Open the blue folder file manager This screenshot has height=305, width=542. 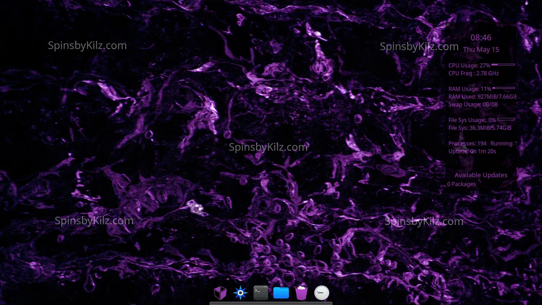coord(281,293)
